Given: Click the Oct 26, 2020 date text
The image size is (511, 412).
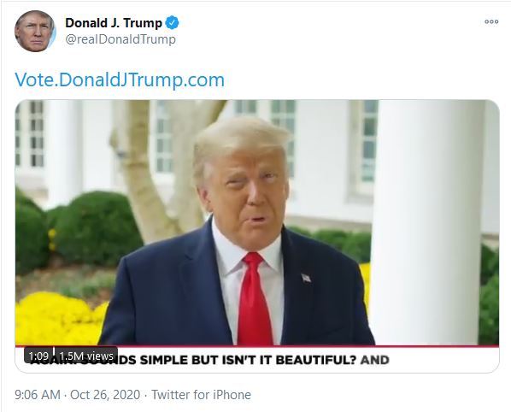Looking at the screenshot, I should [x=105, y=395].
